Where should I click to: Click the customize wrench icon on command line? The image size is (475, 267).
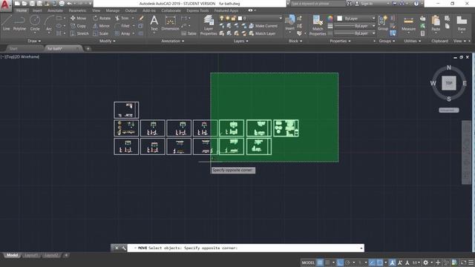click(124, 248)
